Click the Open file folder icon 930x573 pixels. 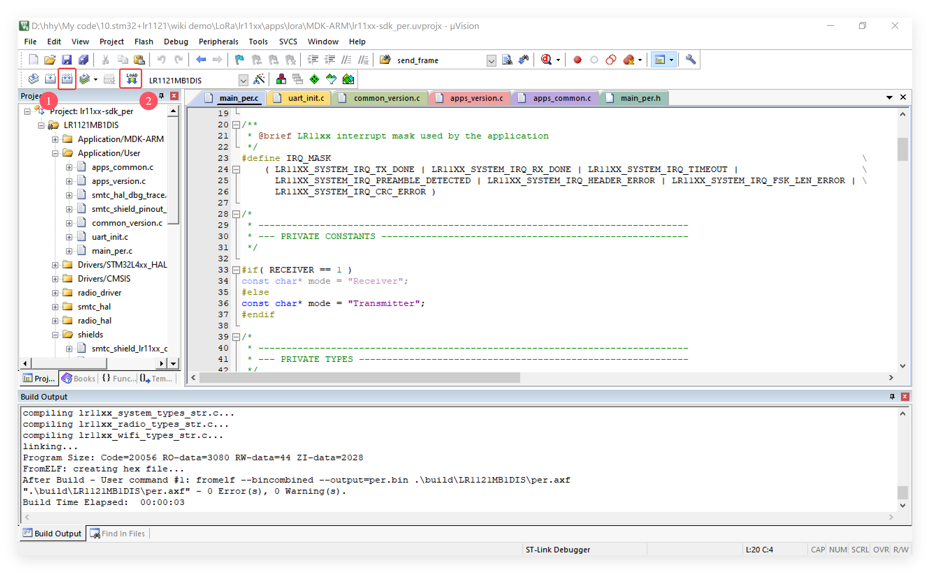tap(50, 59)
